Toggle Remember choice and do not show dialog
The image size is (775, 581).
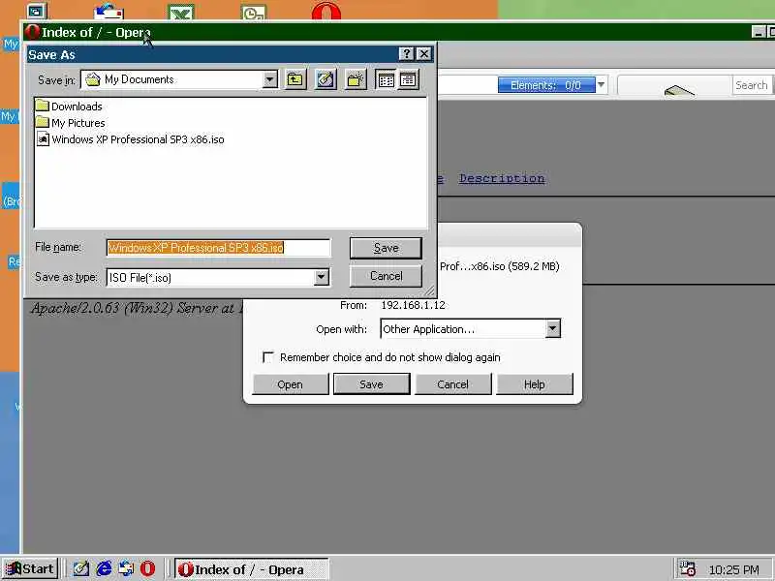pyautogui.click(x=268, y=357)
